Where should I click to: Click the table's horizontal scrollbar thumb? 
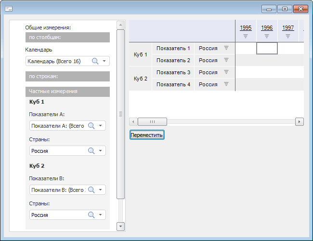coord(153,122)
